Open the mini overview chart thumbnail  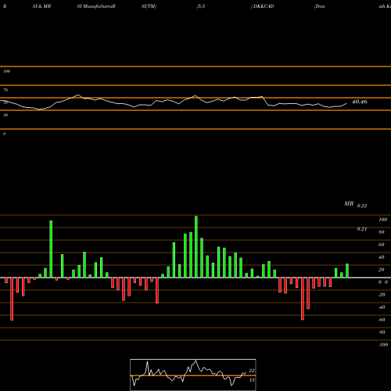193,375
